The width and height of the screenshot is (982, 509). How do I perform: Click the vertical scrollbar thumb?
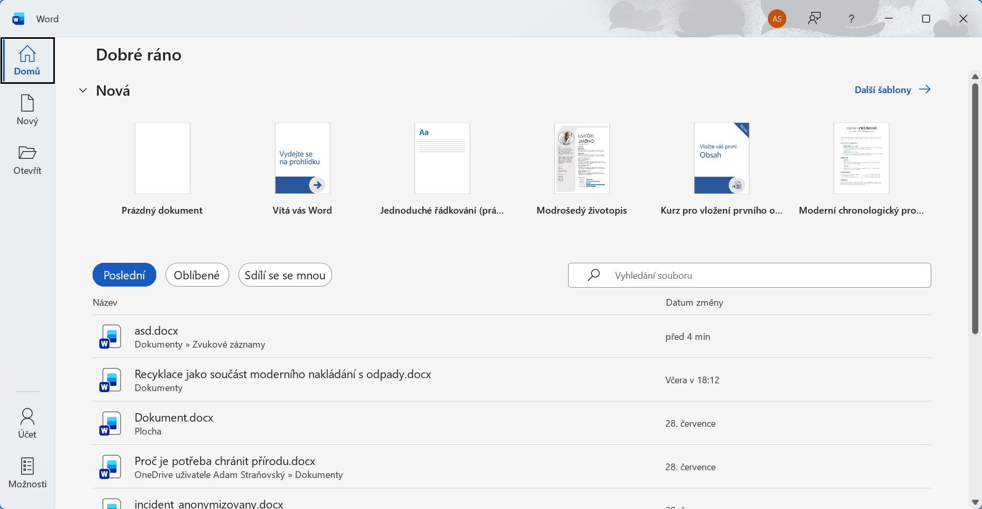click(975, 208)
